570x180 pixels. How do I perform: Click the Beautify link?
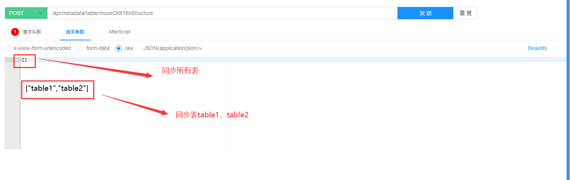(x=537, y=48)
